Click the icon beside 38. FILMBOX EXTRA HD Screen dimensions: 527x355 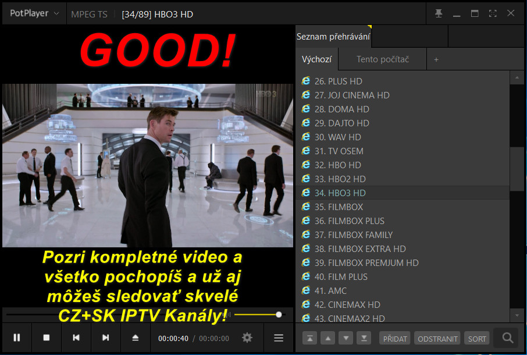point(306,248)
